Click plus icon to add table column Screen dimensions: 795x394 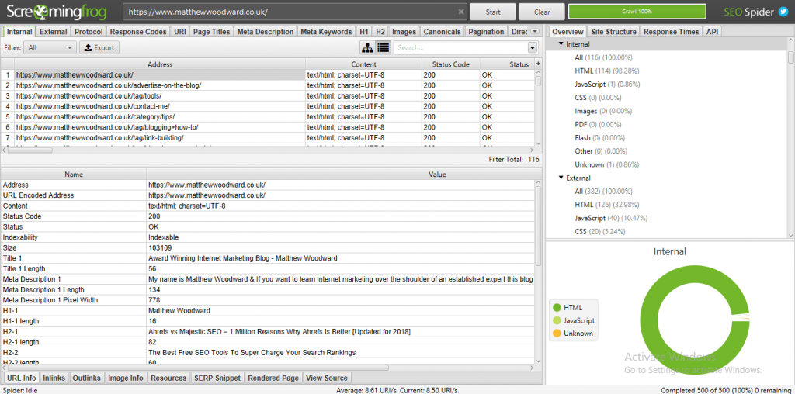click(538, 64)
